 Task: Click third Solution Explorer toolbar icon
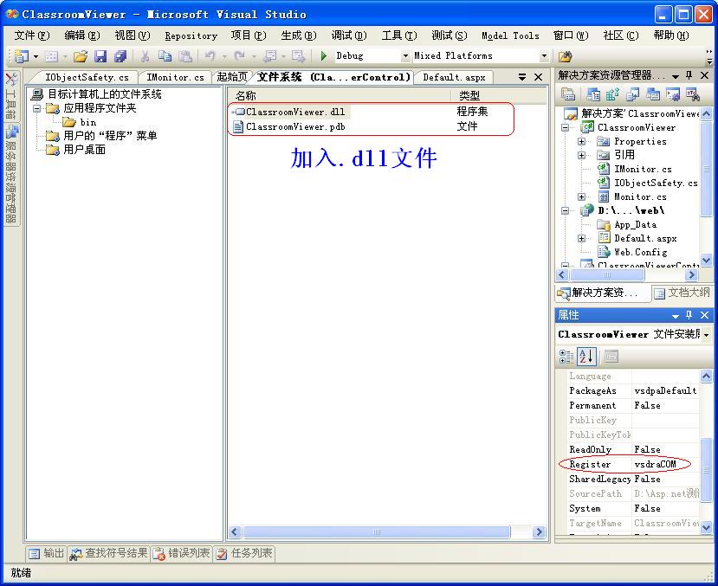(612, 94)
